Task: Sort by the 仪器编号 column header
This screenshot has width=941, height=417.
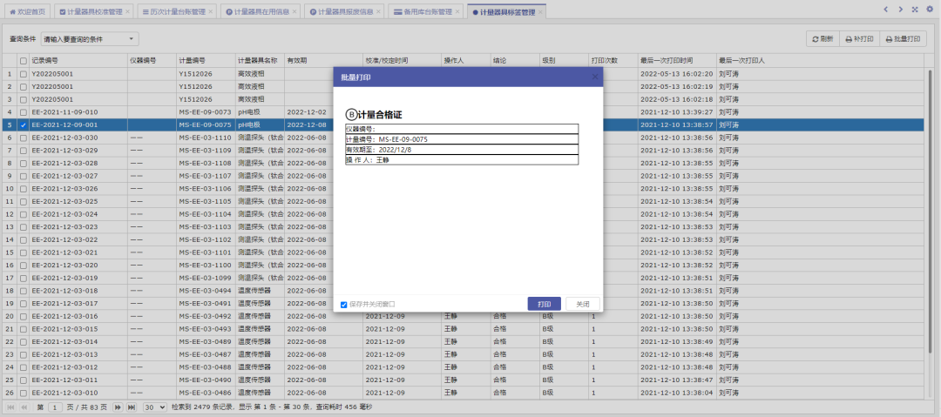Action: (x=152, y=61)
